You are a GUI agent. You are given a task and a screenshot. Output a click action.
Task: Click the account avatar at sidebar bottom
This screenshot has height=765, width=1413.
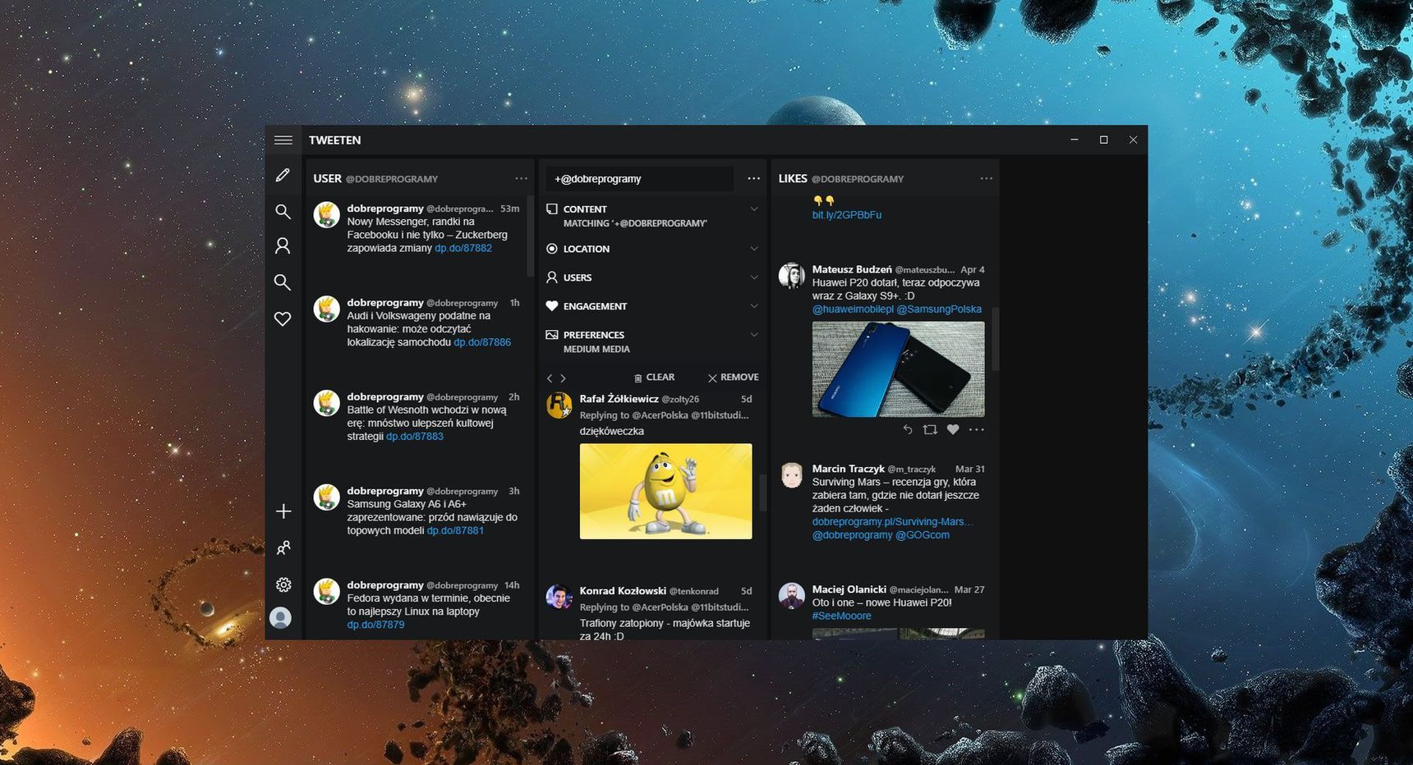(281, 618)
